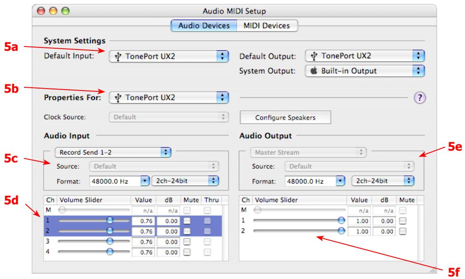Click the input channel 4 volume slider knob
Image resolution: width=465 pixels, height=279 pixels.
[110, 251]
